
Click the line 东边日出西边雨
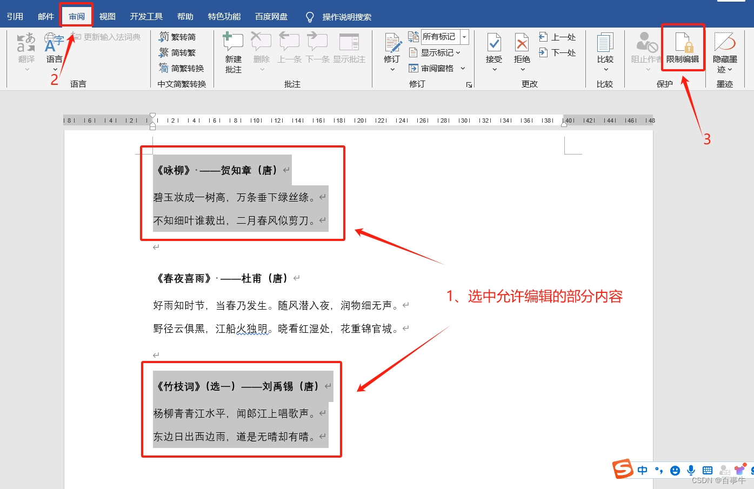click(189, 437)
